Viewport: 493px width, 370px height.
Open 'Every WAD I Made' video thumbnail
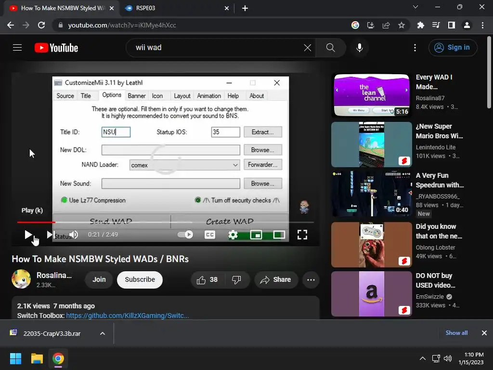371,95
